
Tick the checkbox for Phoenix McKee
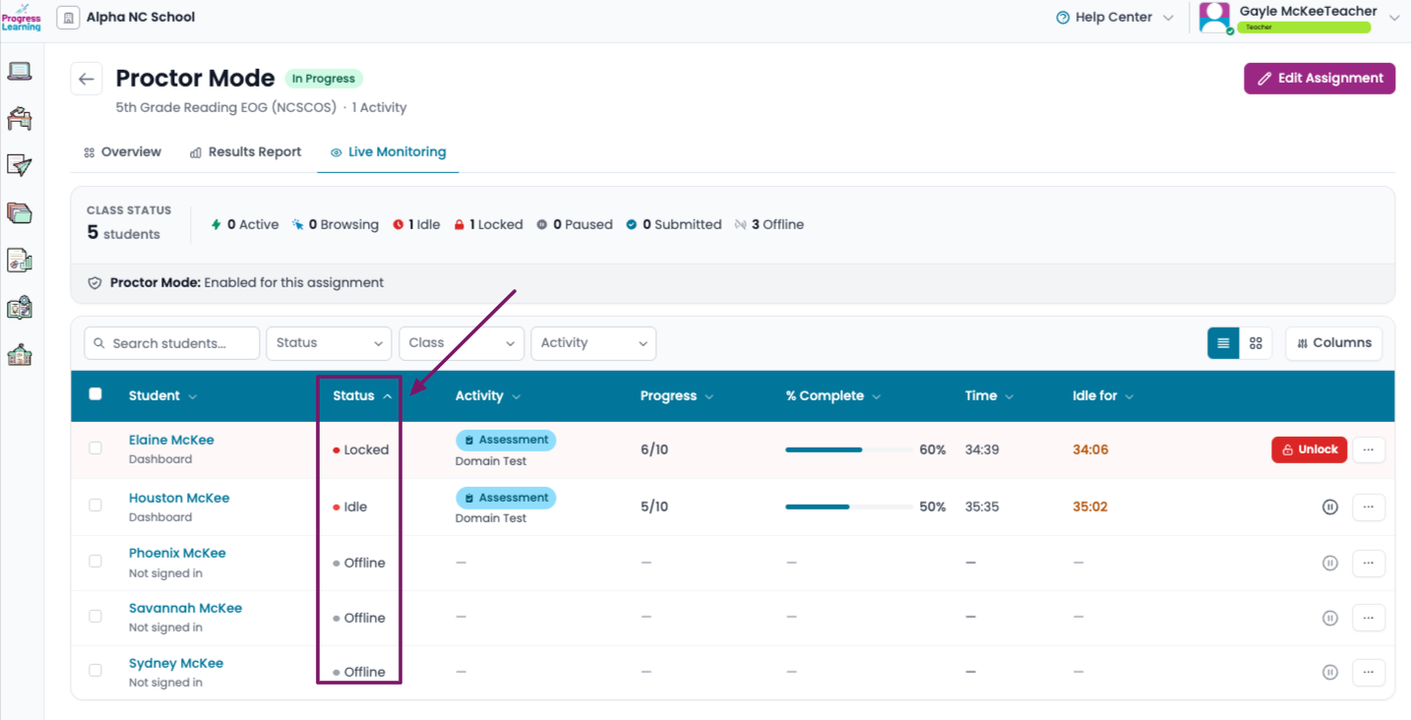[x=95, y=562]
